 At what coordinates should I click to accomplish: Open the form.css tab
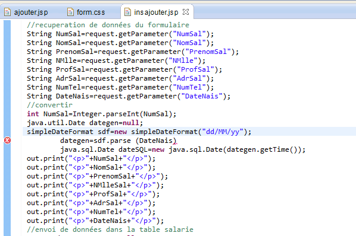tap(86, 12)
